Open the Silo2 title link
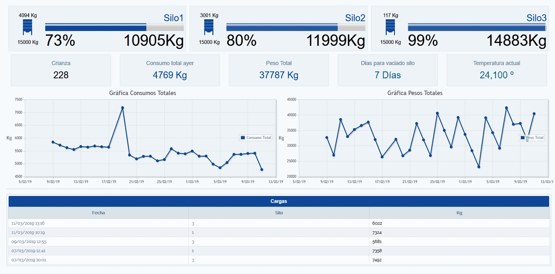This screenshot has height=274, width=555. tap(355, 18)
